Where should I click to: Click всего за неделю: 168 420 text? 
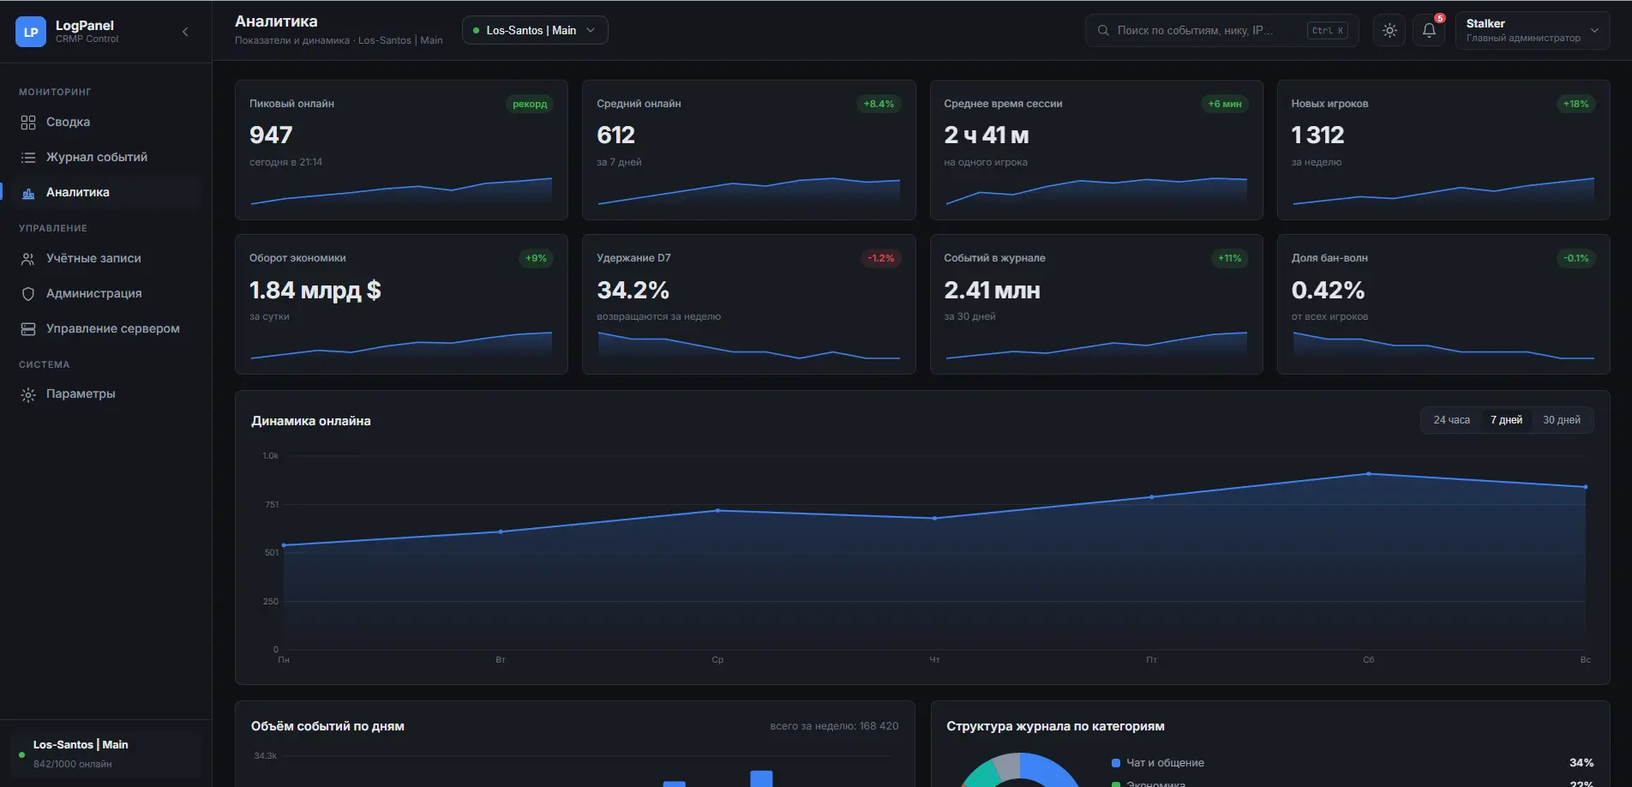coord(834,727)
